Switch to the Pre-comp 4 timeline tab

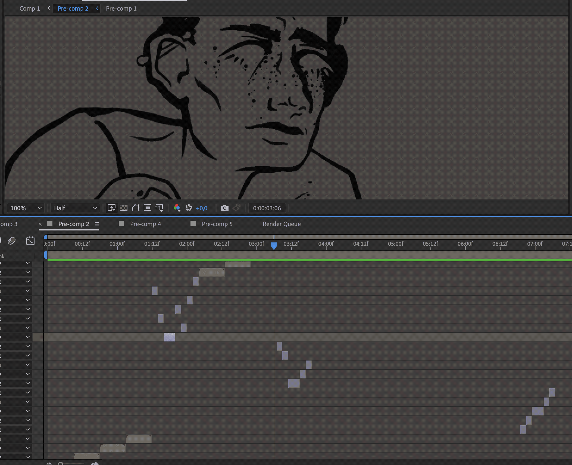coord(145,224)
